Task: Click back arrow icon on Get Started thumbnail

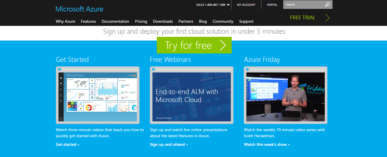Action: (59, 69)
